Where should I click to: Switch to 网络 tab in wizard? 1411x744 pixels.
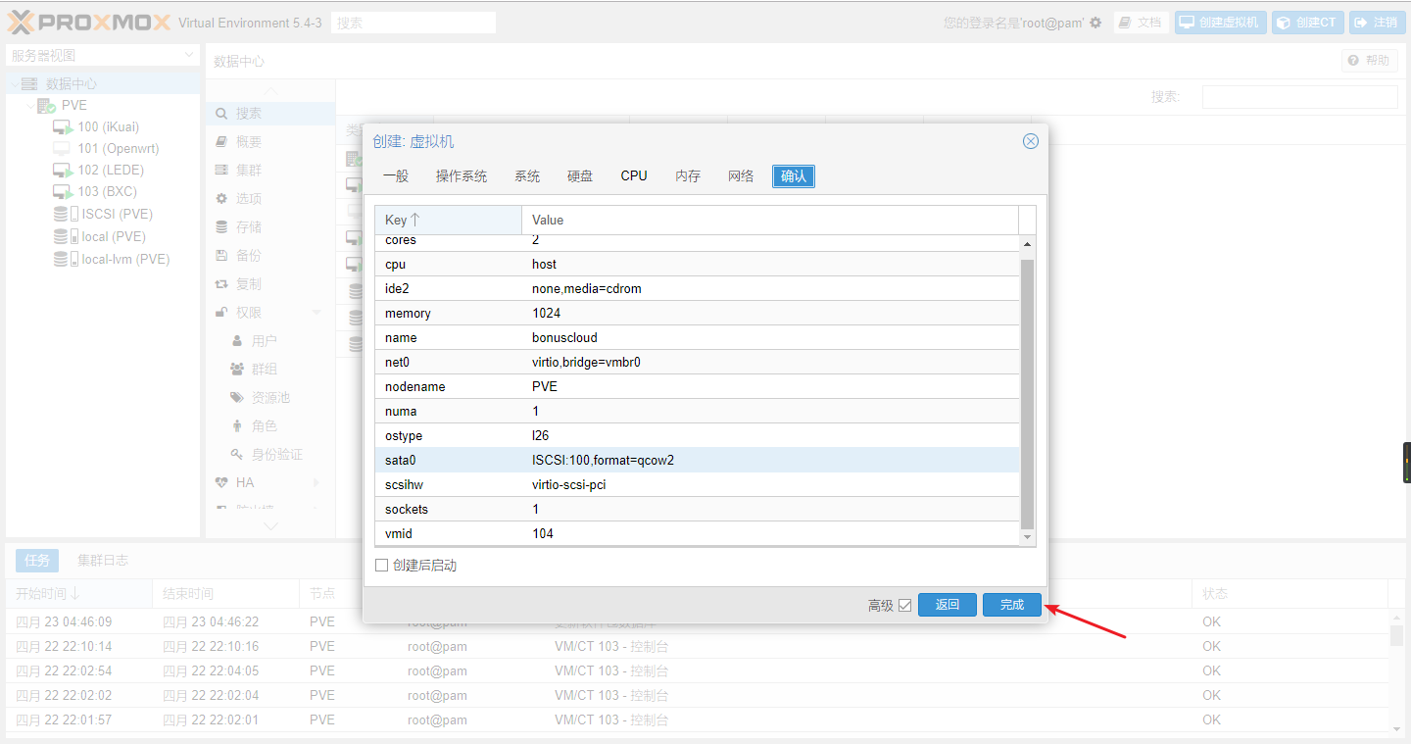tap(741, 176)
